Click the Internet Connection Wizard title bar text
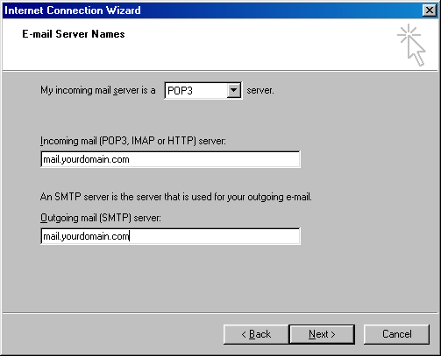 pos(73,10)
